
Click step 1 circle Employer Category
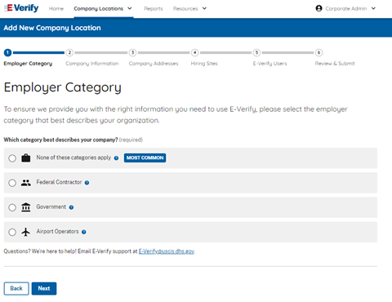pos(7,52)
